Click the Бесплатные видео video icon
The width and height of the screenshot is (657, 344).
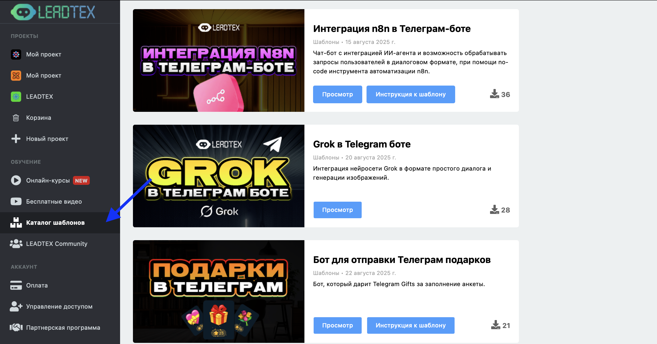(16, 201)
